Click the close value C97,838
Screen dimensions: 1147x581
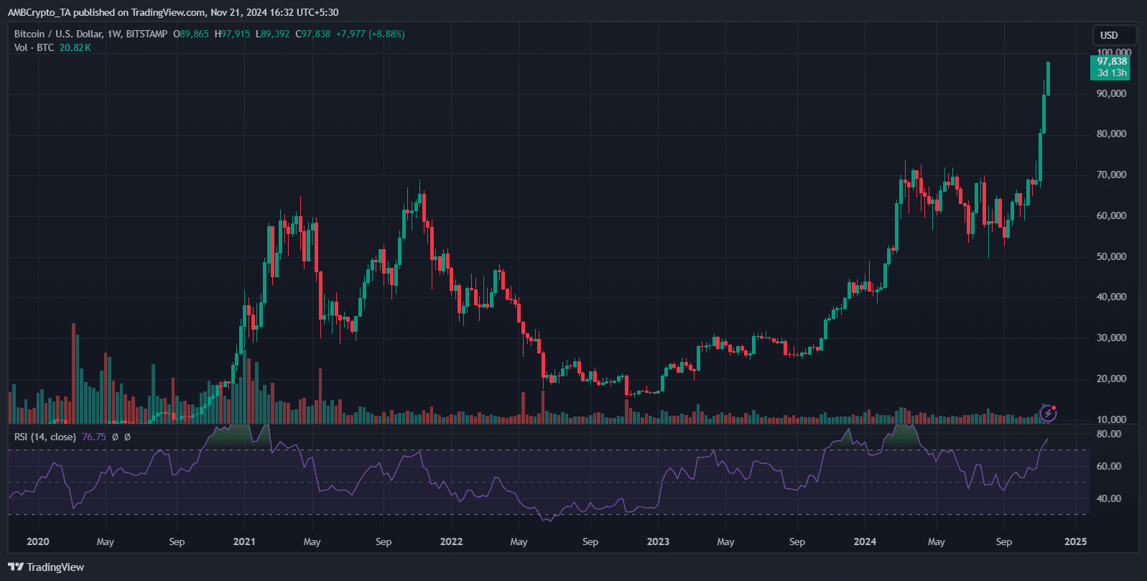(312, 34)
